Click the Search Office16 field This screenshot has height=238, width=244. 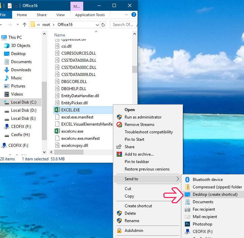tap(124, 25)
